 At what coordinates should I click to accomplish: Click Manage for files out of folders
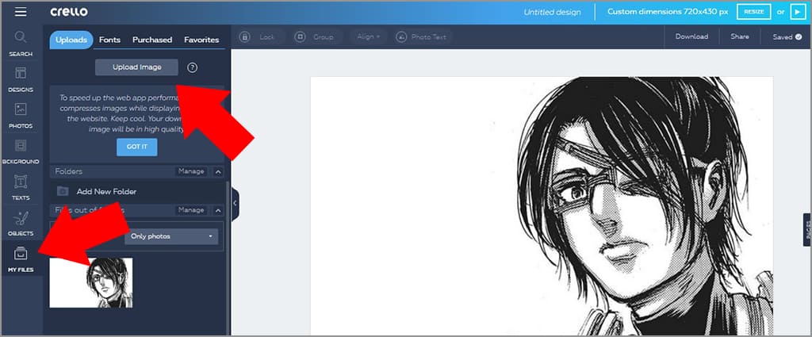coord(191,210)
